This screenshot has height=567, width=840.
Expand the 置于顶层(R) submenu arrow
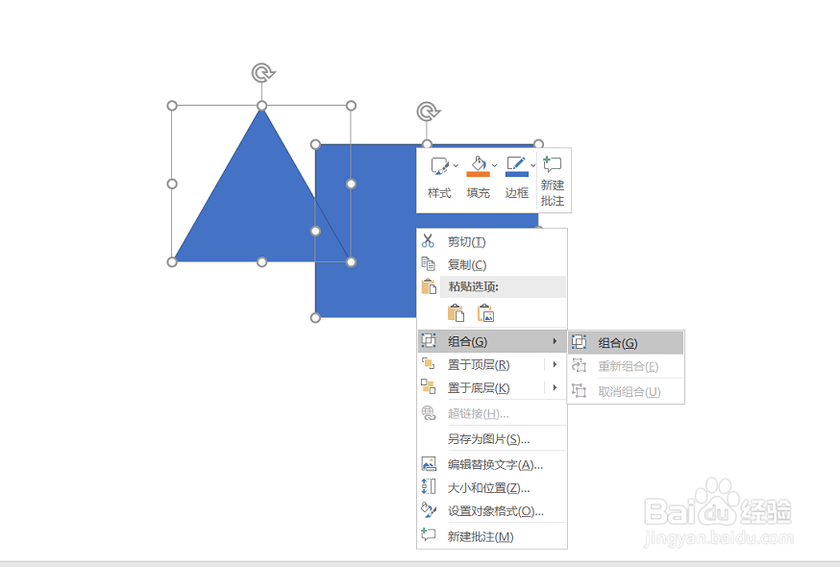pyautogui.click(x=555, y=364)
